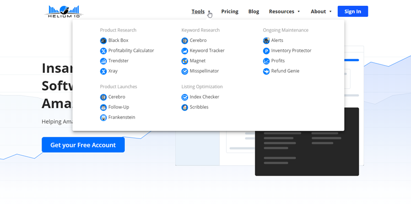Click the Xray icon
The width and height of the screenshot is (411, 204).
click(x=103, y=71)
